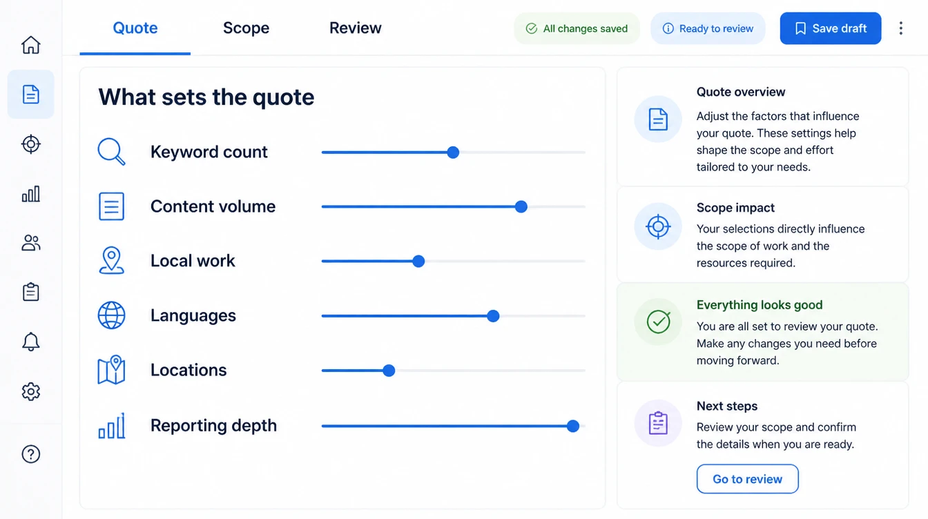This screenshot has width=928, height=519.
Task: Switch to the Quote tab
Action: click(135, 28)
